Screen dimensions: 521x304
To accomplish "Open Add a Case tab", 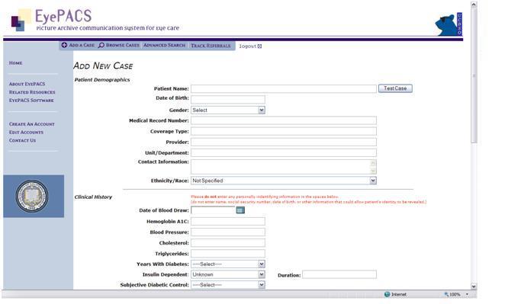I will (x=78, y=45).
